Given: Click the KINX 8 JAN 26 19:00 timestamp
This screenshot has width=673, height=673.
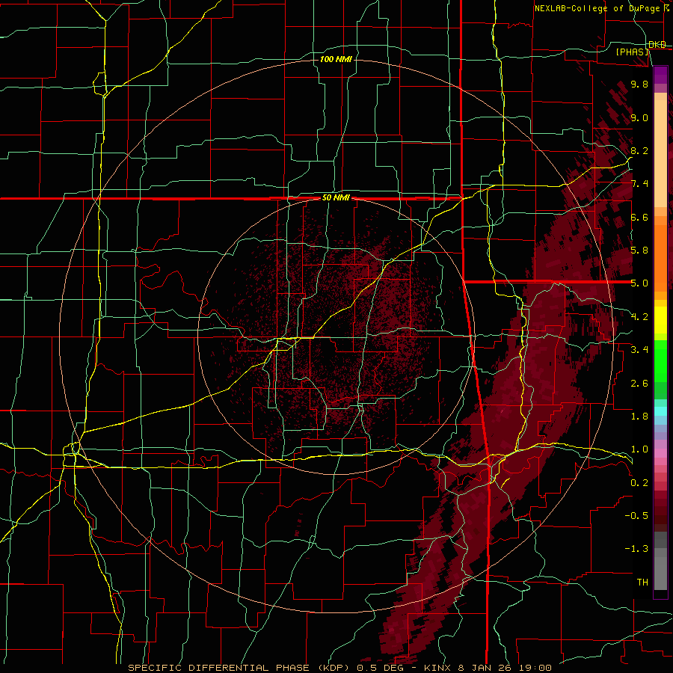Looking at the screenshot, I should [x=488, y=668].
